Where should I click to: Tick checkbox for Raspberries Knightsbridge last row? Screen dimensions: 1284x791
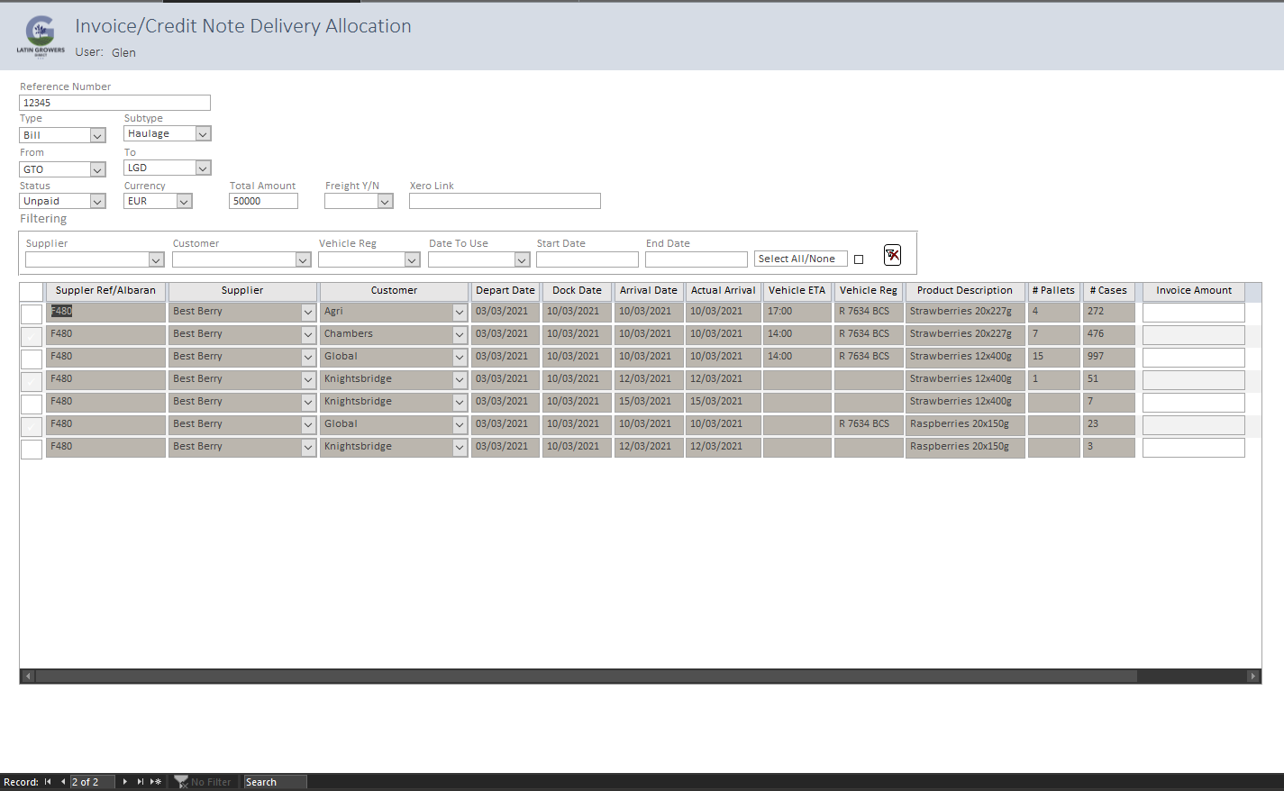click(32, 449)
